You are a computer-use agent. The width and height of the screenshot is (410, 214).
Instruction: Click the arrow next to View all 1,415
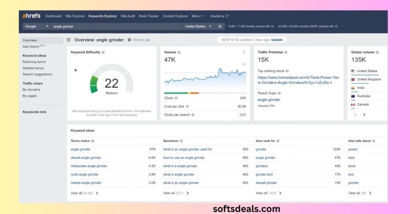point(280,193)
